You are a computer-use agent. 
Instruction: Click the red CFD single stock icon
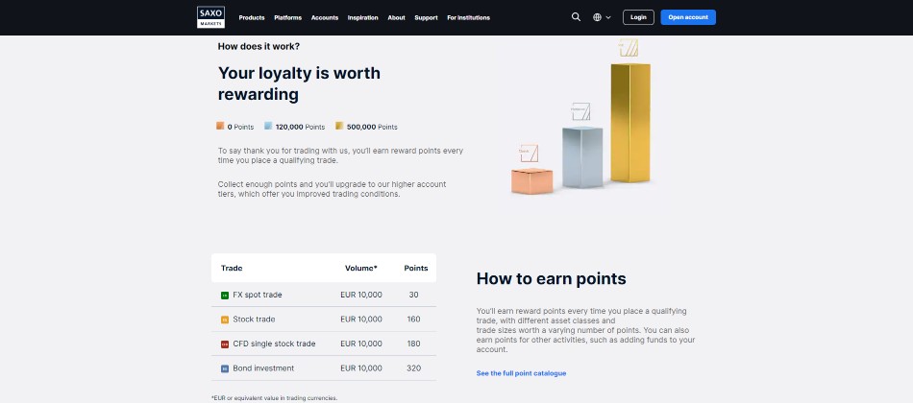pos(225,344)
